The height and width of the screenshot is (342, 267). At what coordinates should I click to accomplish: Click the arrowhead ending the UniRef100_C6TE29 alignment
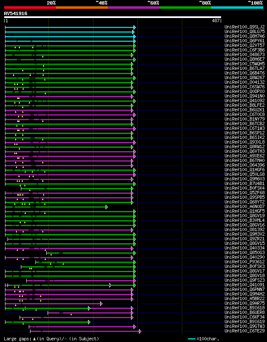[140, 331]
